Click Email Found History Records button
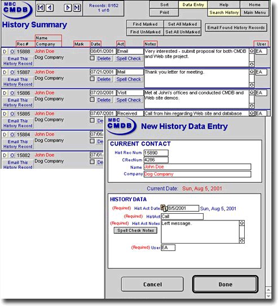 click(x=236, y=28)
